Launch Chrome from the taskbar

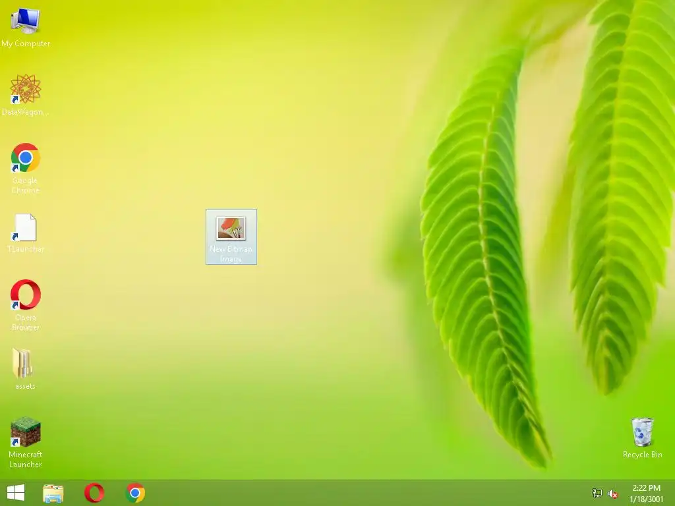[x=135, y=493]
